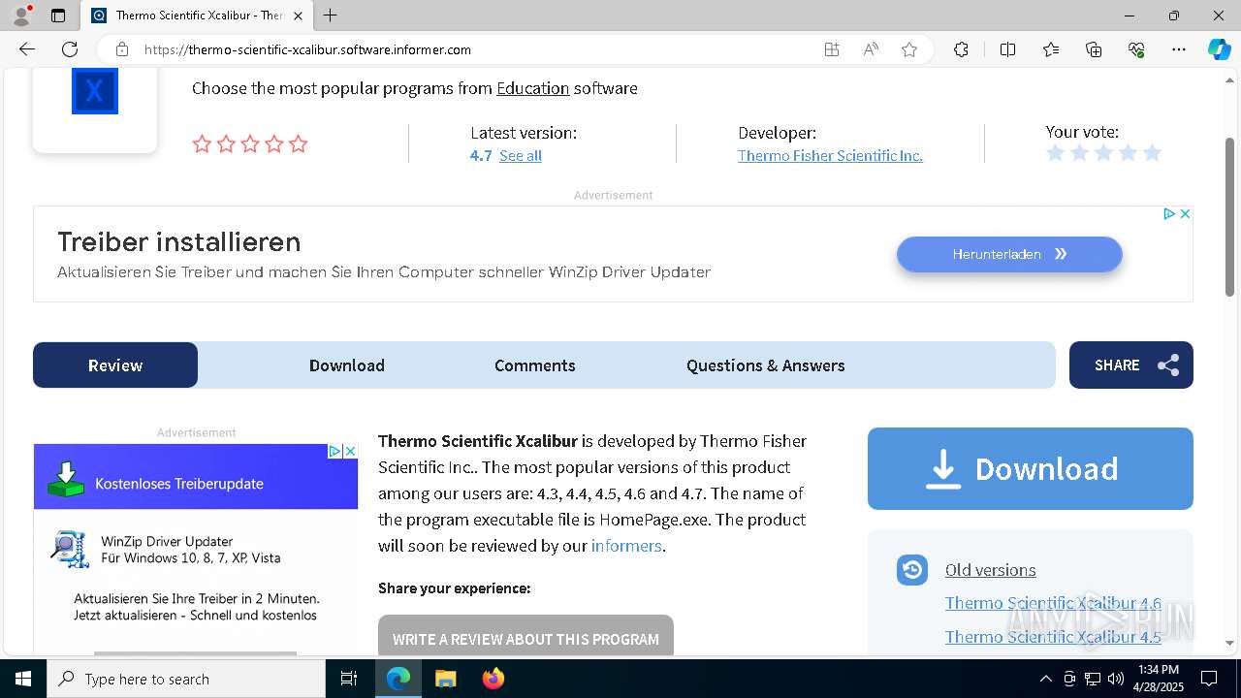1241x698 pixels.
Task: Open the taskbar clock and date
Action: [1158, 679]
